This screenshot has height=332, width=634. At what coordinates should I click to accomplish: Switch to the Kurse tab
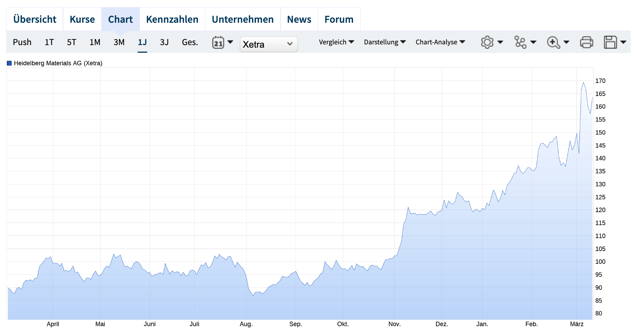(82, 19)
